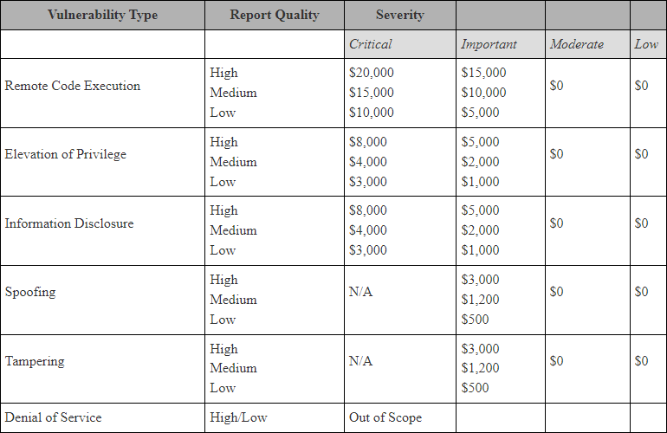The image size is (667, 433).
Task: Click the Remote Code Execution row label
Action: click(x=72, y=86)
